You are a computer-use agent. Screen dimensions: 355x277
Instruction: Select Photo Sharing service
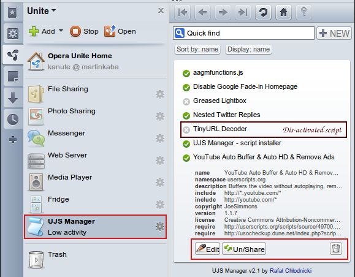pyautogui.click(x=95, y=116)
